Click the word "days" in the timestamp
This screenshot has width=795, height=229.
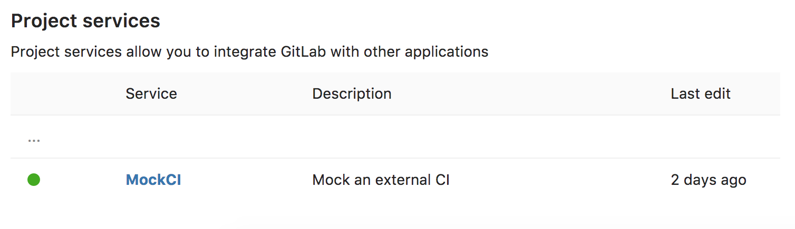pos(701,180)
